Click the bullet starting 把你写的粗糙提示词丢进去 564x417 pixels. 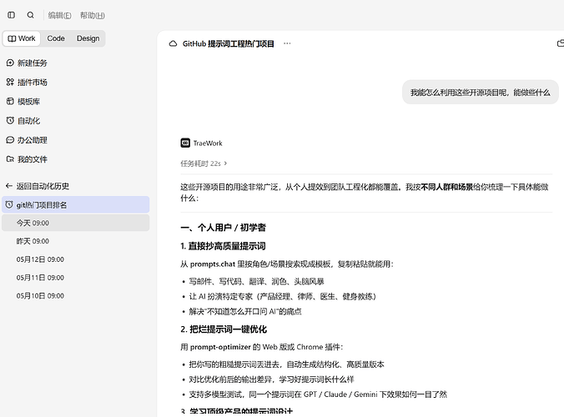point(287,364)
